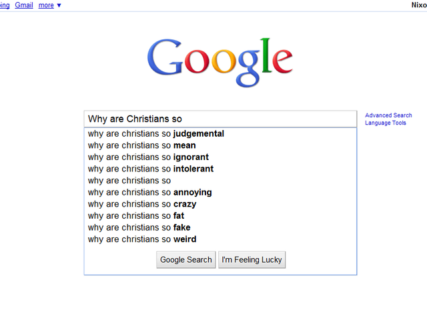Select suggestion ending in 'judgemental'
Screen dimensions: 427x320
pyautogui.click(x=220, y=133)
